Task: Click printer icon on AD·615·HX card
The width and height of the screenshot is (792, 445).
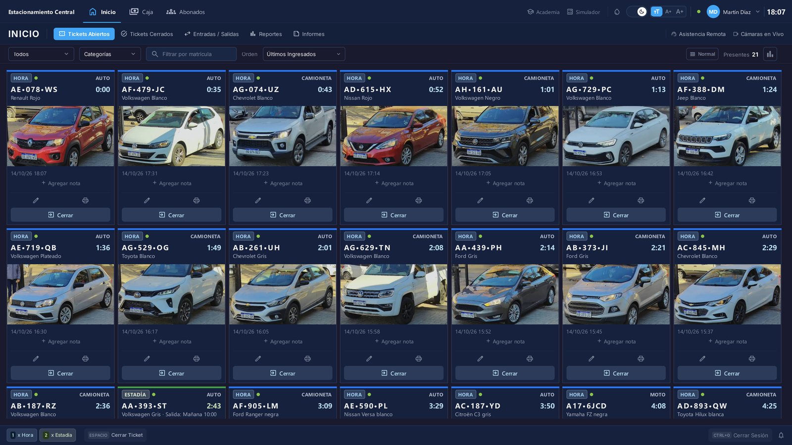Action: 419,200
